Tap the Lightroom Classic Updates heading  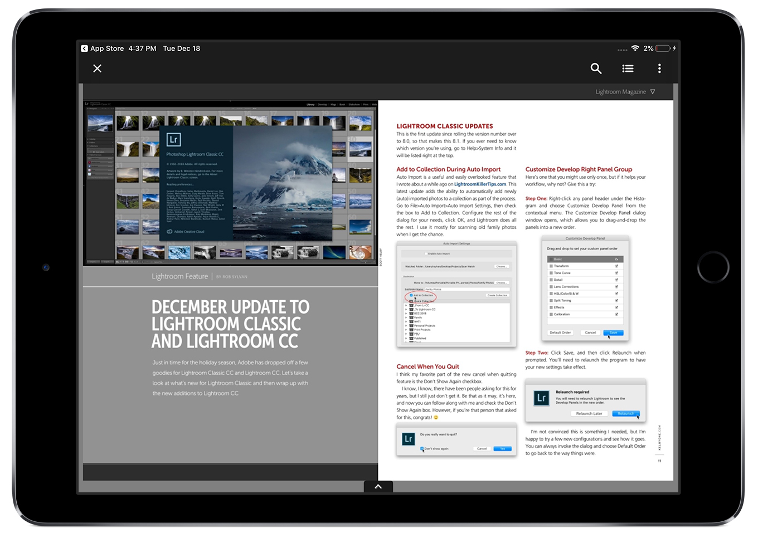coord(445,126)
